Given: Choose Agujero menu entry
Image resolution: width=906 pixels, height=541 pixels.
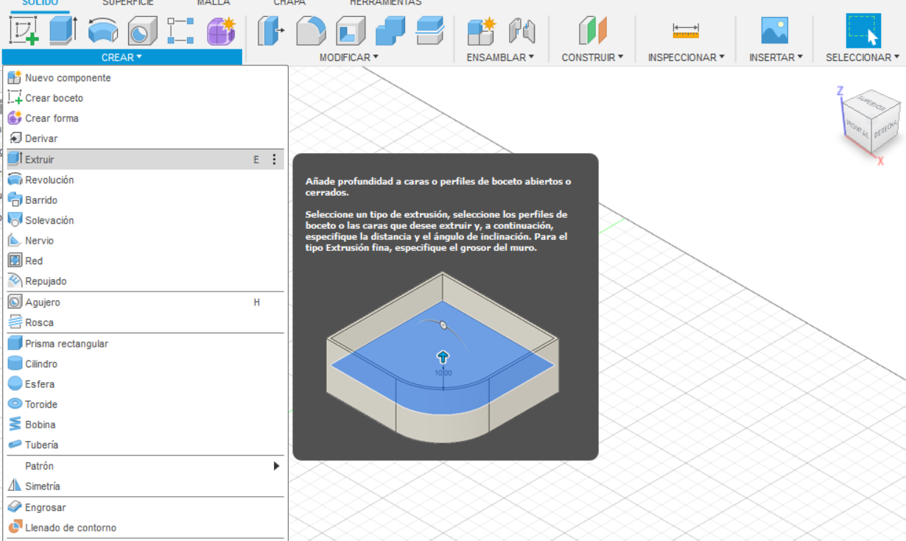Looking at the screenshot, I should 145,303.
